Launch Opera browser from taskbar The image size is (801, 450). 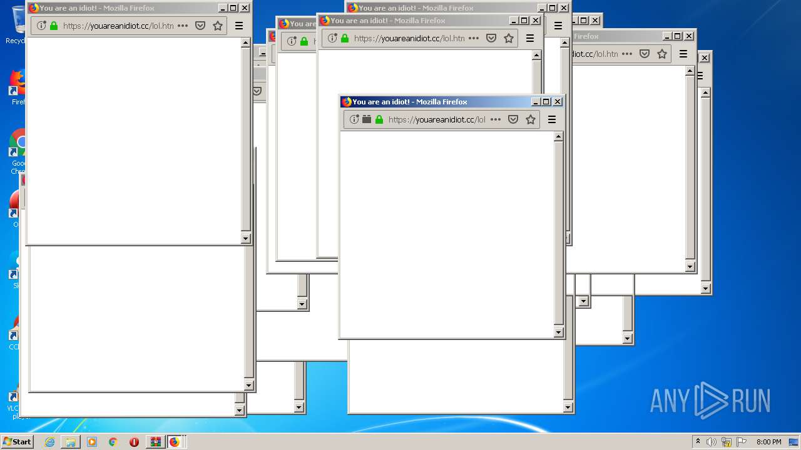[134, 442]
